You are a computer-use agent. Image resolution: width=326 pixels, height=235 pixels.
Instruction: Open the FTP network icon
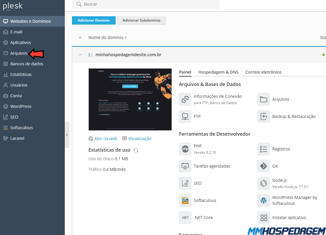tap(185, 116)
